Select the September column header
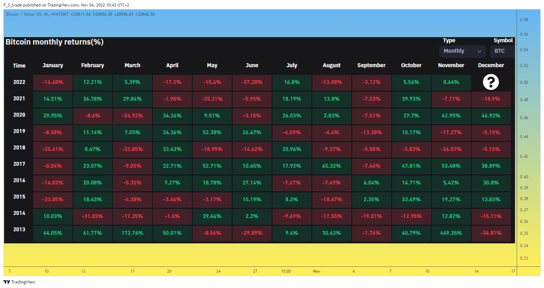This screenshot has width=544, height=288. (371, 65)
